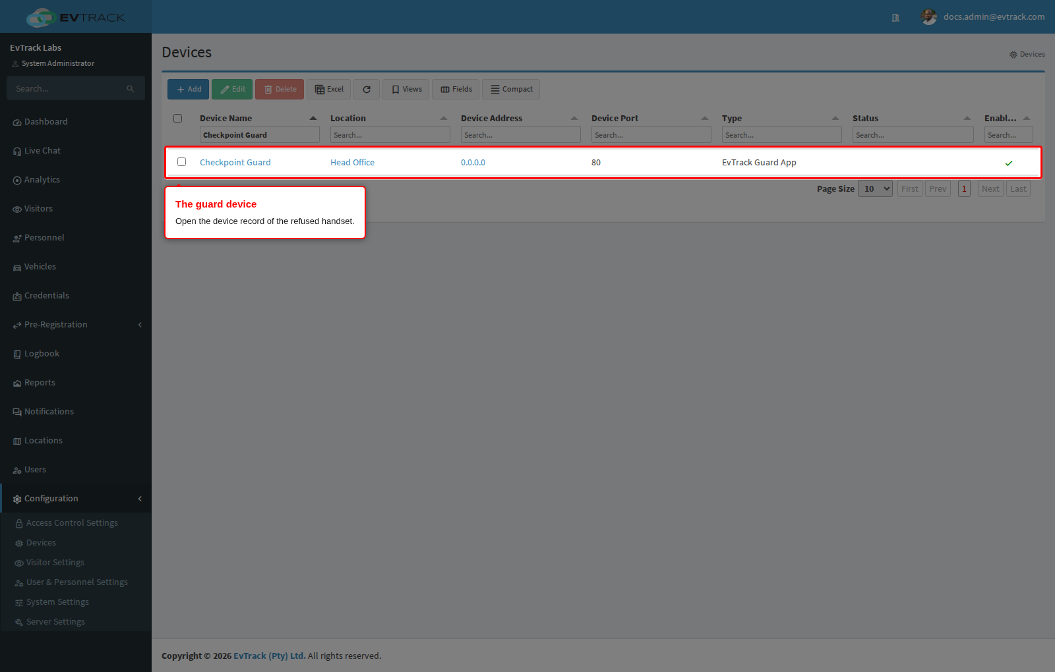Click the 0.0.0.0 device address link
This screenshot has width=1055, height=672.
(x=473, y=163)
